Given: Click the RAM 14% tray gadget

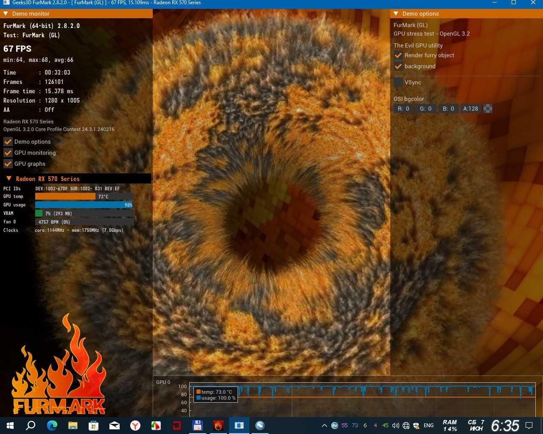Looking at the screenshot, I should coord(450,426).
